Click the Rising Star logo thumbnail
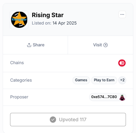This screenshot has width=136, height=133. coord(19,20)
